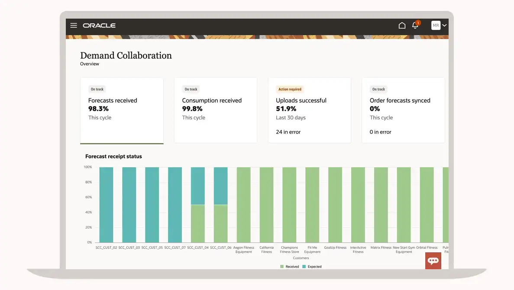Click the Oracle logo
The height and width of the screenshot is (290, 514).
click(99, 26)
